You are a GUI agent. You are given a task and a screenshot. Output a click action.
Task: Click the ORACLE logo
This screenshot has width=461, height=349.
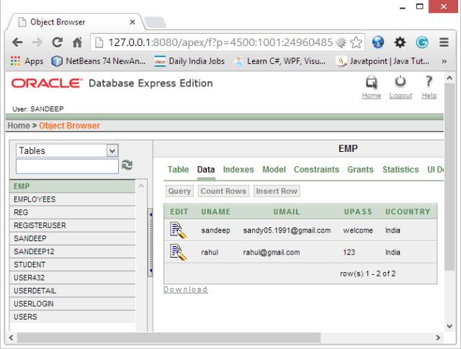click(47, 83)
